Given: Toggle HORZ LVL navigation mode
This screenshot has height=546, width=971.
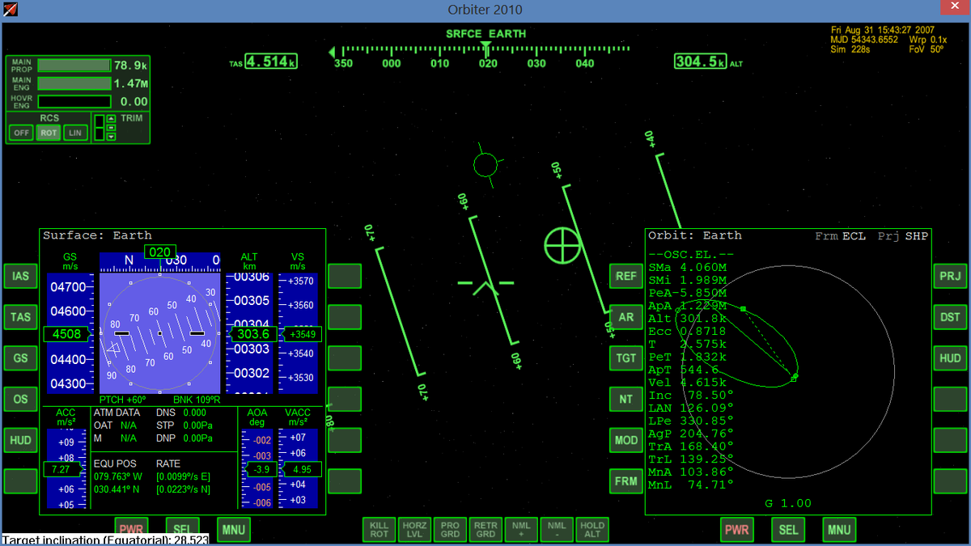Looking at the screenshot, I should [x=415, y=530].
